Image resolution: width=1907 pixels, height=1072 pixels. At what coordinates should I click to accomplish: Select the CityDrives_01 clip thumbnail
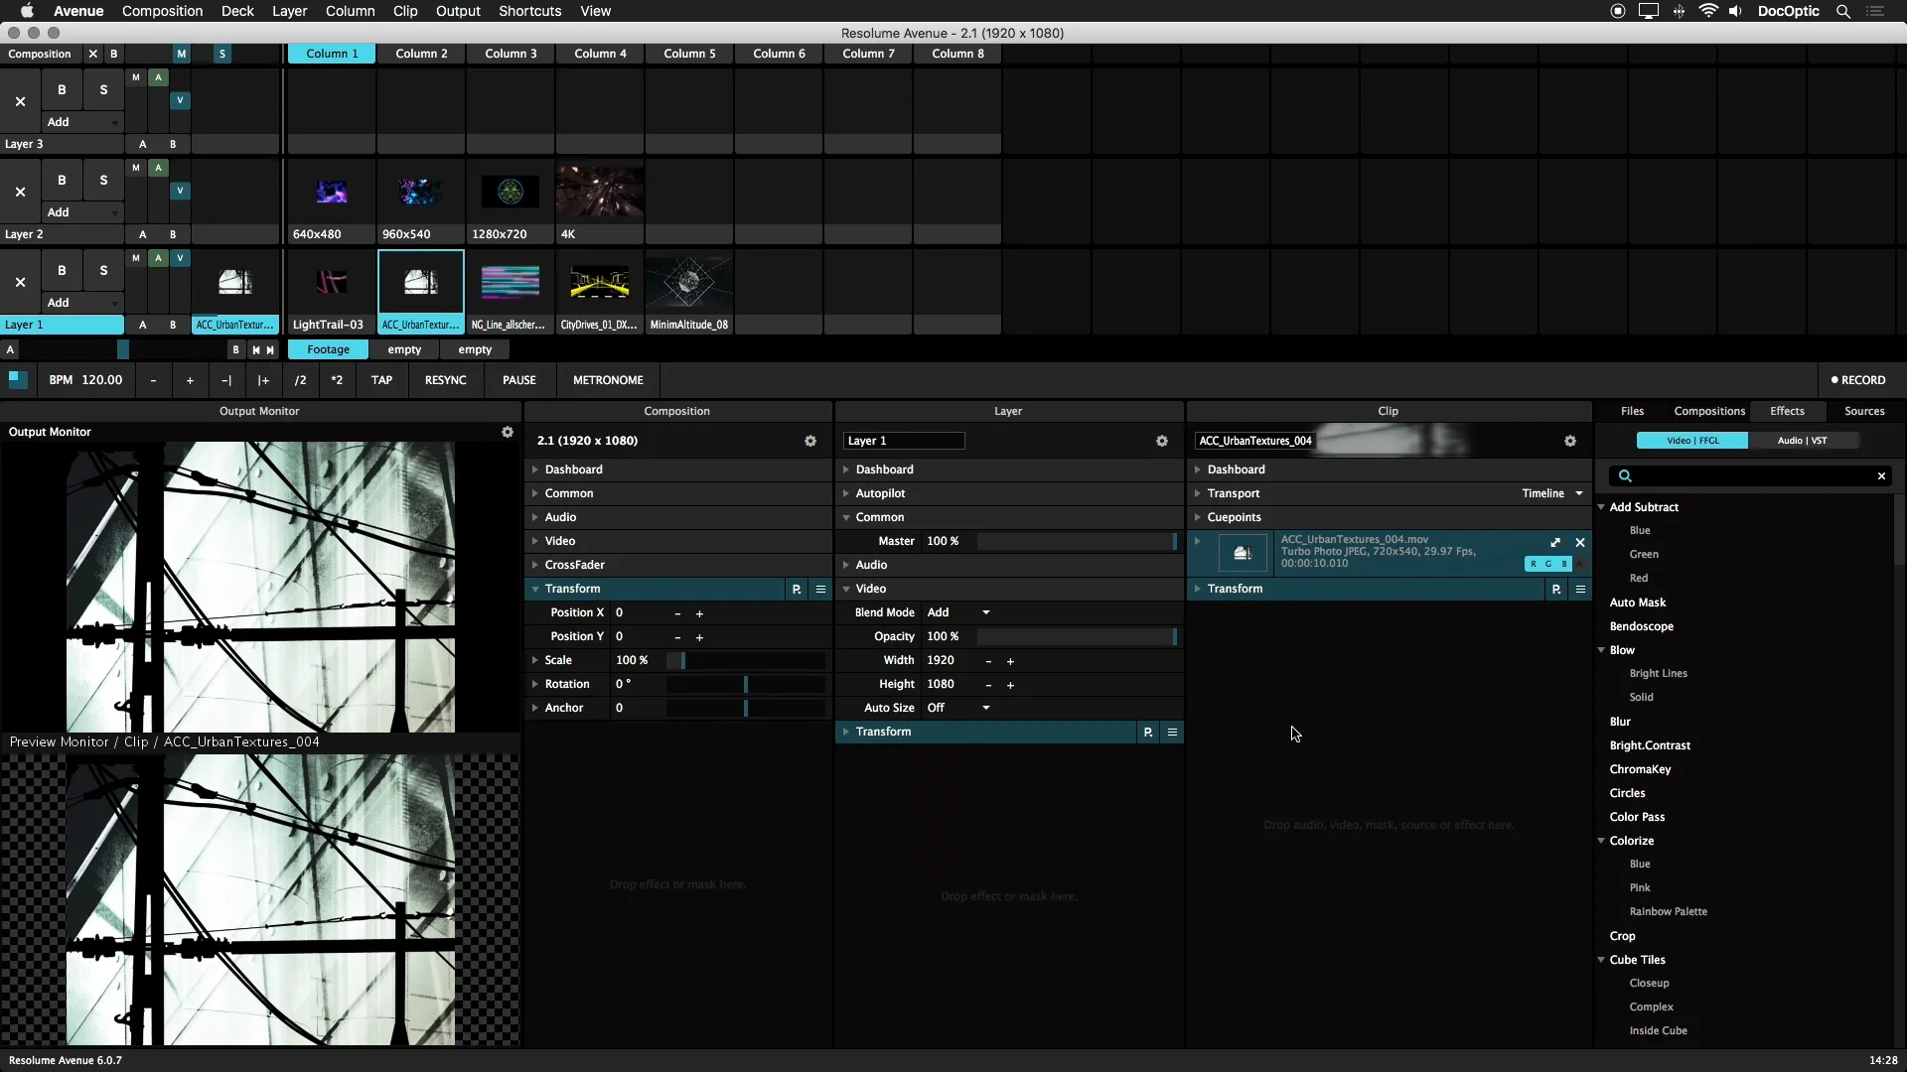(600, 283)
